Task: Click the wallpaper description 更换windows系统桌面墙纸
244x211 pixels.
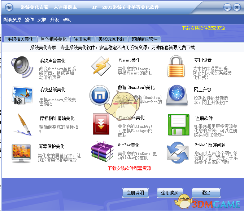Action: pos(58,102)
